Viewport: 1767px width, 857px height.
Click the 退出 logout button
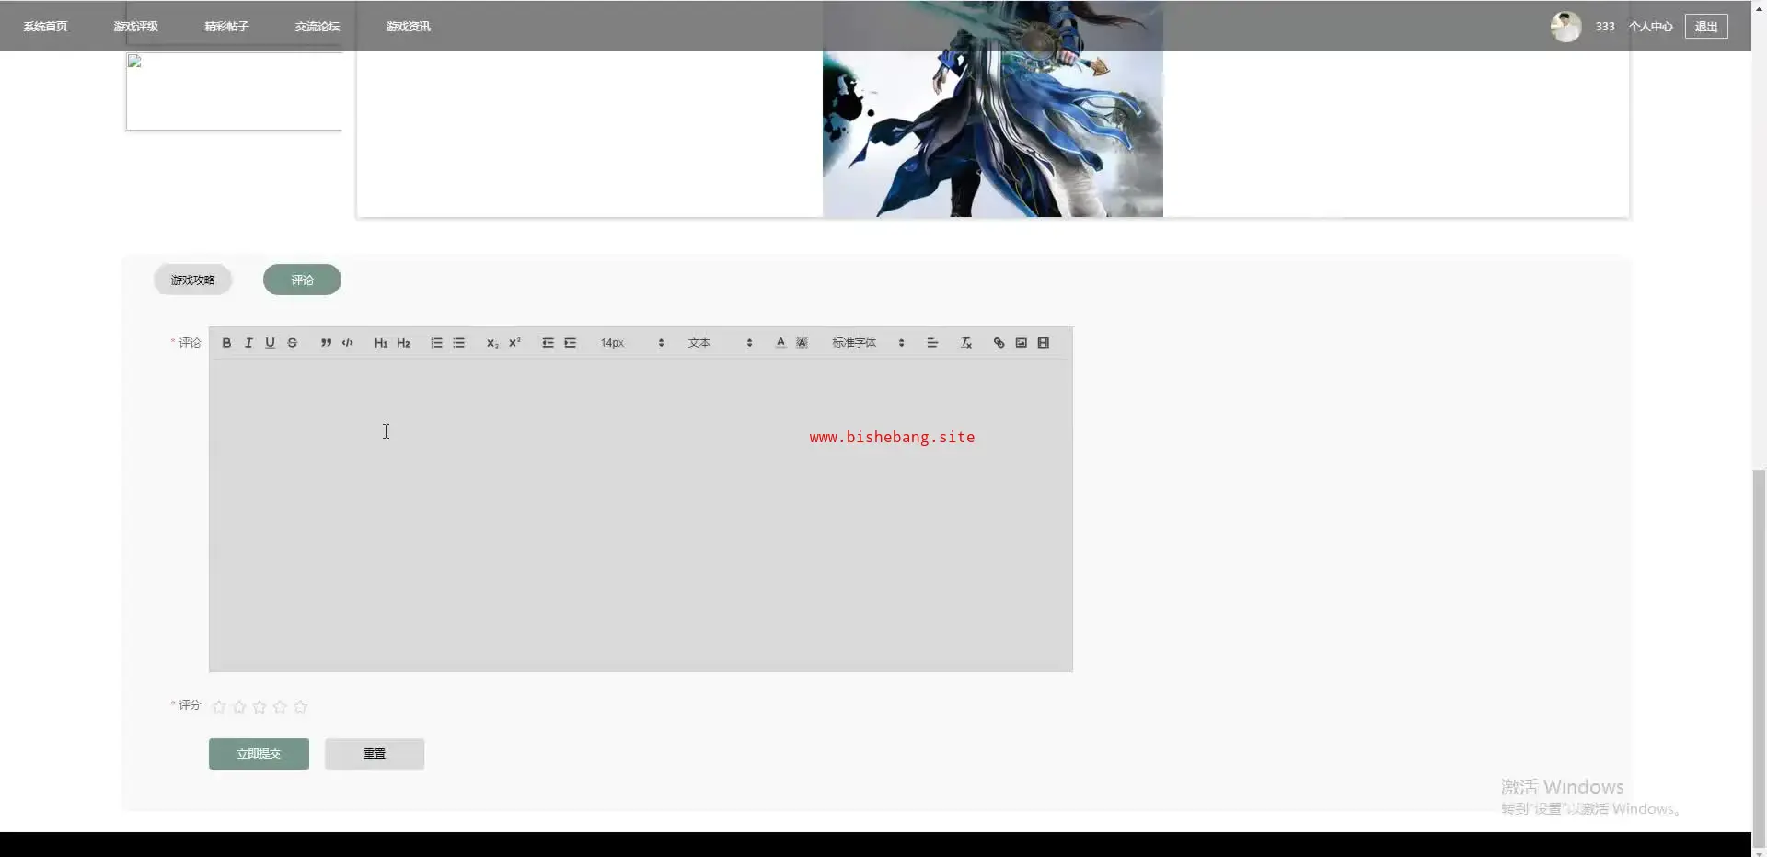(x=1706, y=27)
